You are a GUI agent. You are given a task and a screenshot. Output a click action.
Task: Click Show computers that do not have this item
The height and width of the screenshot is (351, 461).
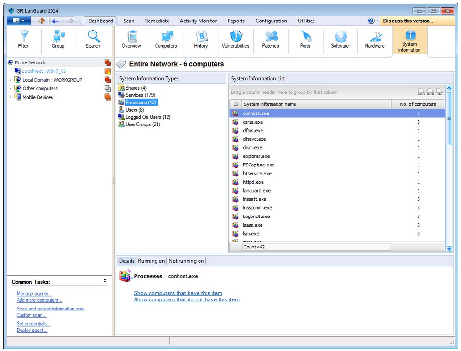click(x=187, y=299)
